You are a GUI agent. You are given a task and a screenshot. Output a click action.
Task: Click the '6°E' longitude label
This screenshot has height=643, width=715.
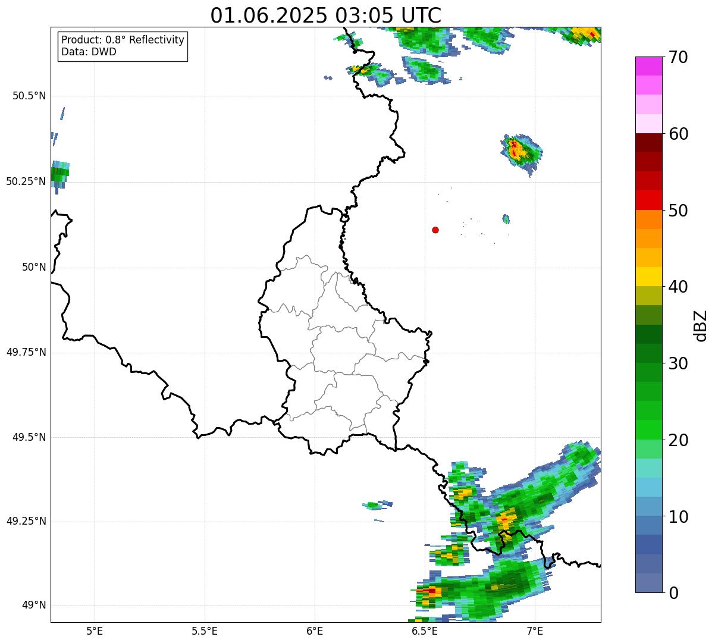(315, 631)
